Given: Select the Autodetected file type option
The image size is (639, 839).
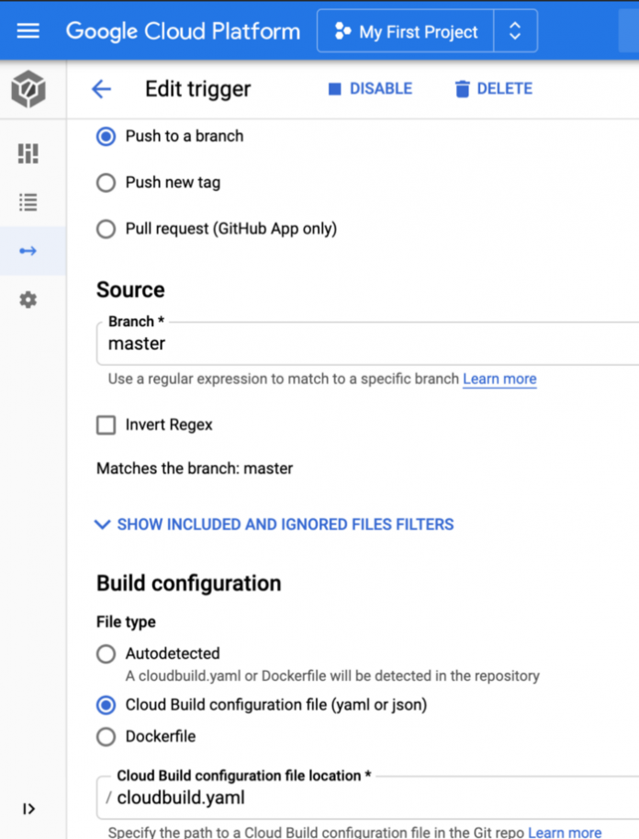Looking at the screenshot, I should [106, 653].
